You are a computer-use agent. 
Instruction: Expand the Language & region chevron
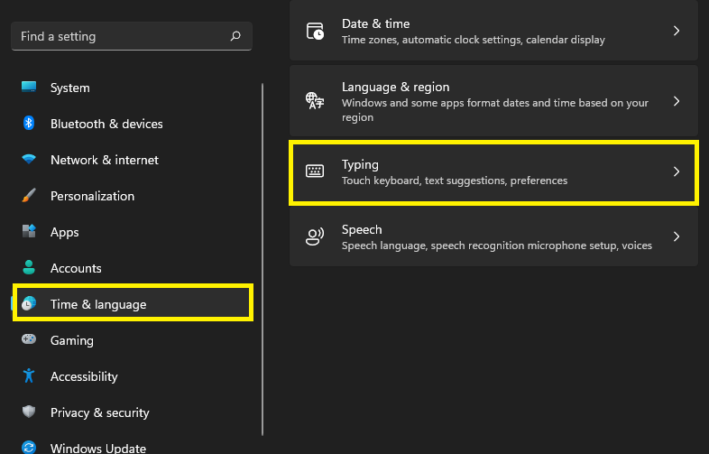coord(677,101)
